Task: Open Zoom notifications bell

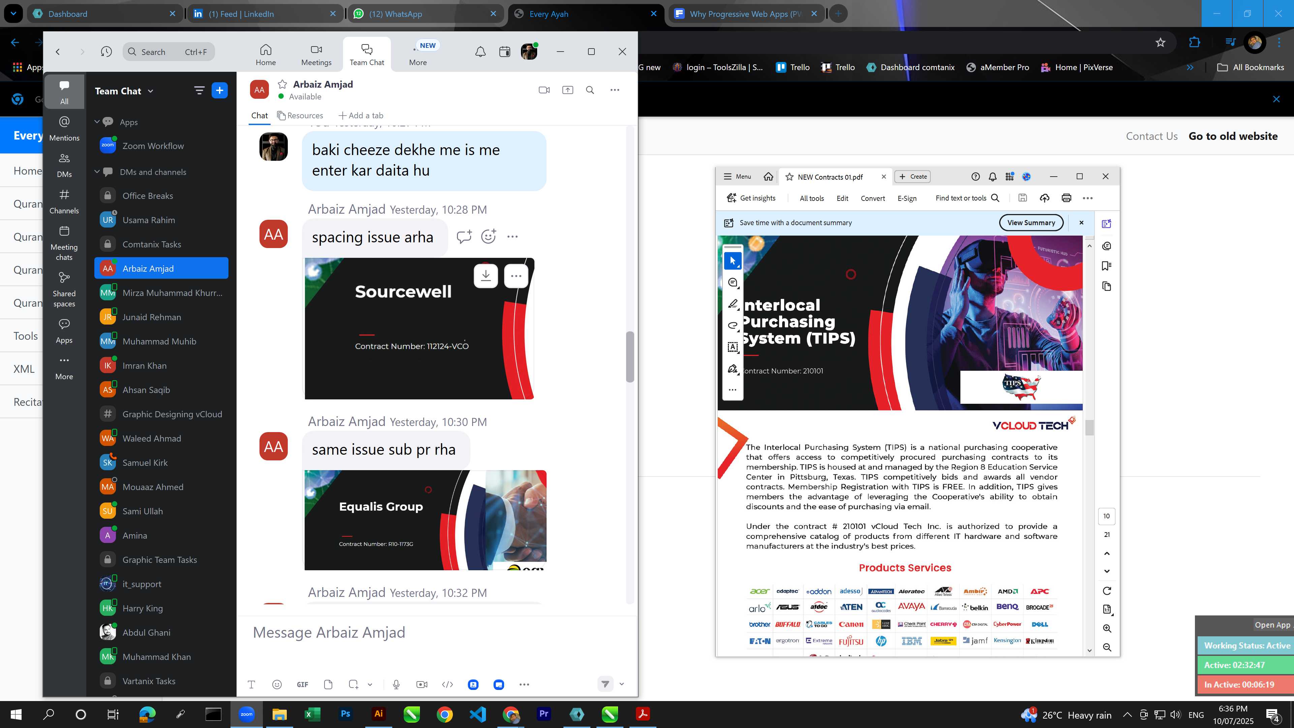Action: coord(480,51)
